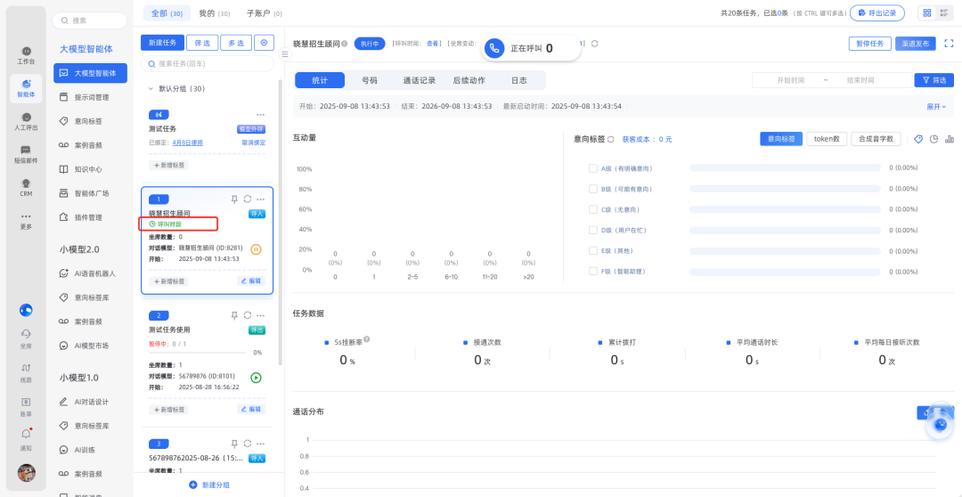Click the fullscreen icon next to 渠道发布
Image resolution: width=962 pixels, height=497 pixels.
tap(950, 43)
